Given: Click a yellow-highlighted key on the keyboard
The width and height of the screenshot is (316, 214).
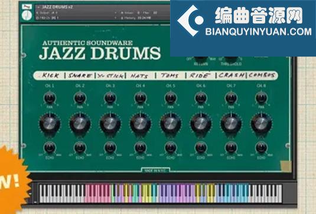Looking at the screenshot, I should click(x=126, y=199).
